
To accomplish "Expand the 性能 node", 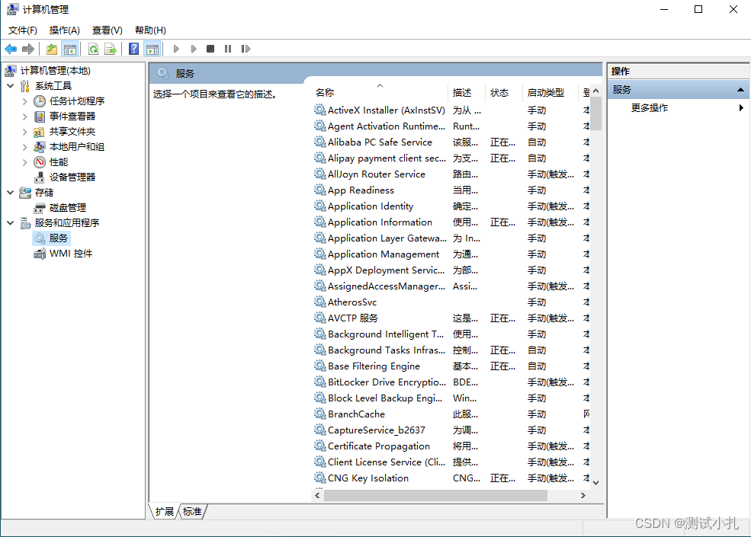I will pyautogui.click(x=25, y=162).
